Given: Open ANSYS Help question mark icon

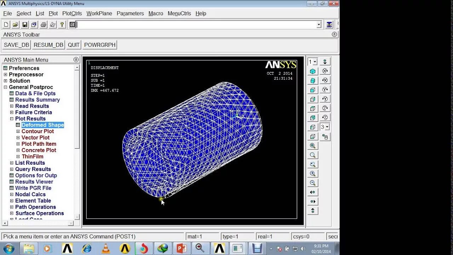Looking at the screenshot, I should click(62, 24).
